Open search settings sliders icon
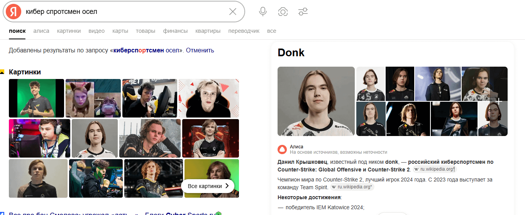 [x=303, y=12]
